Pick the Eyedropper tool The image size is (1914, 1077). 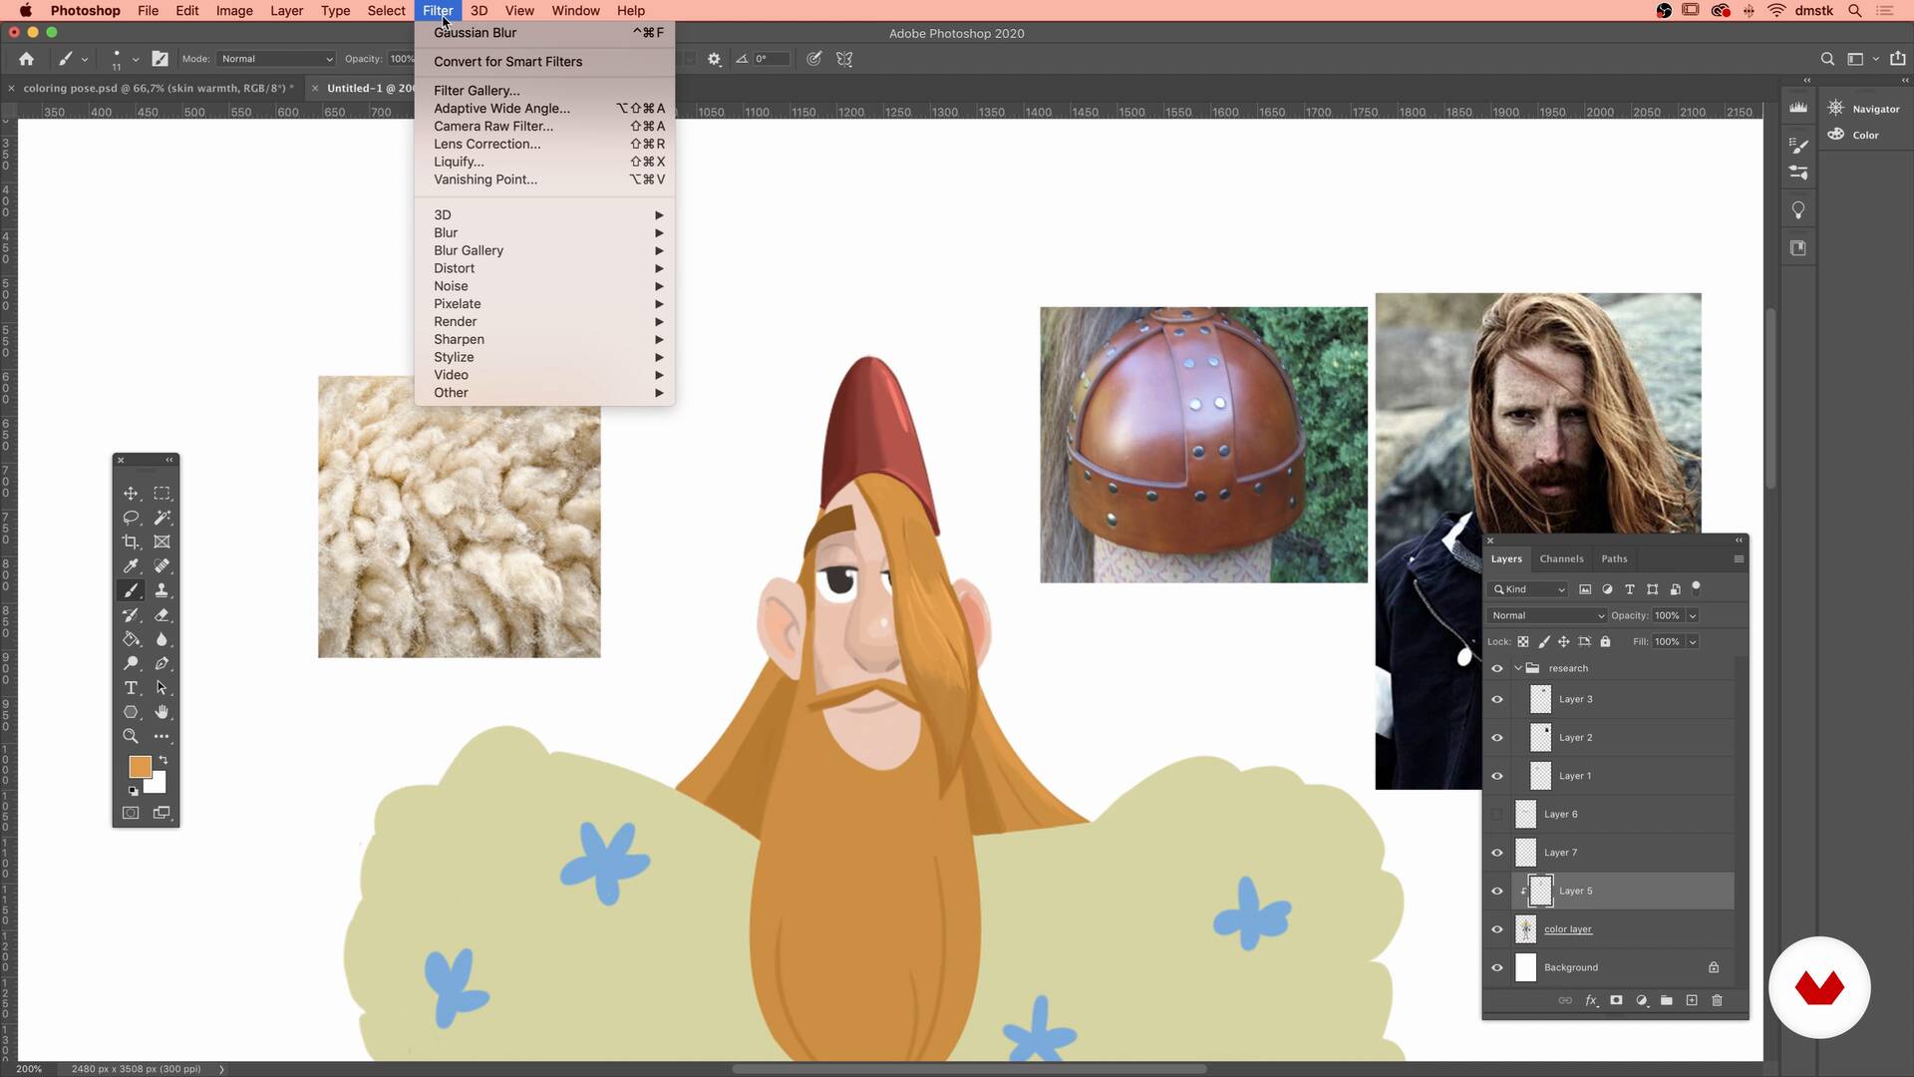point(131,566)
